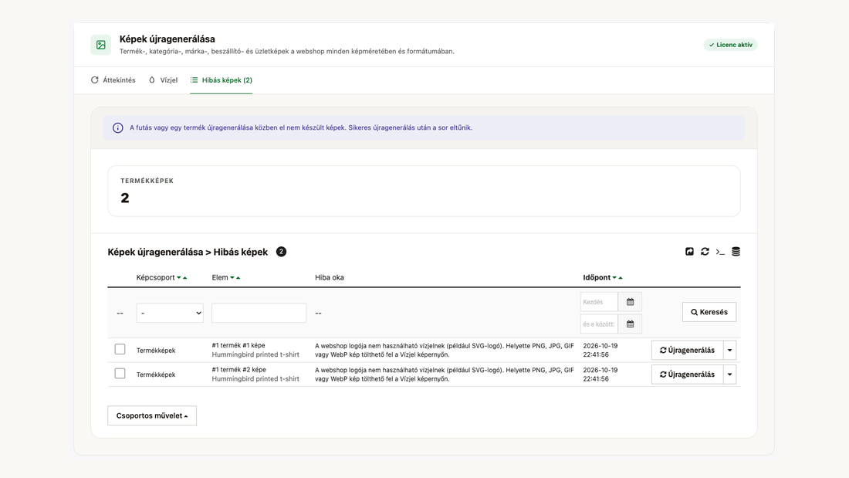849x478 pixels.
Task: Switch to the Áttekintés tab
Action: pyautogui.click(x=113, y=80)
